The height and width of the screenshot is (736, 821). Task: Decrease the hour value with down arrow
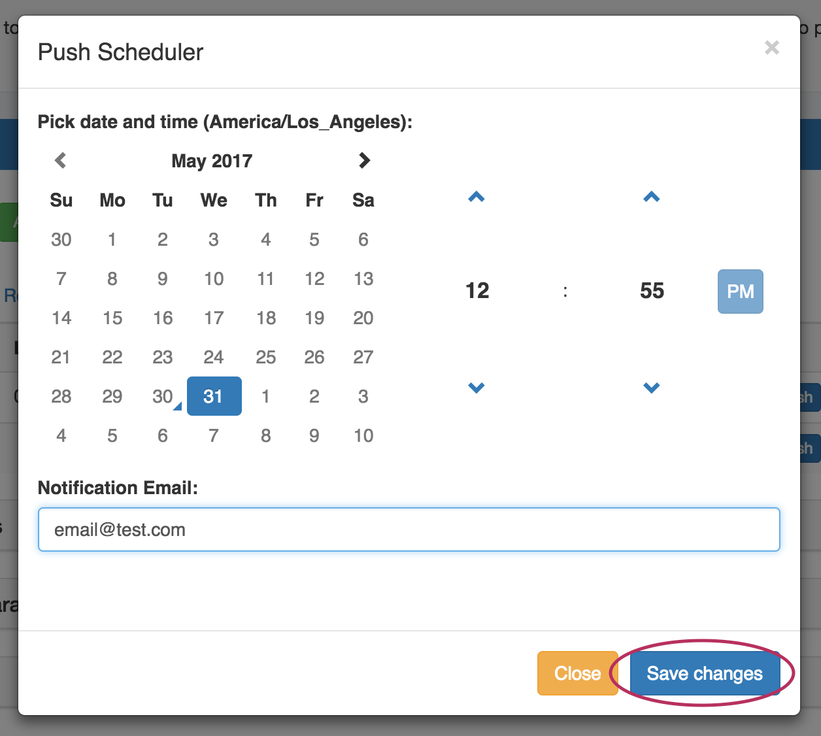(477, 388)
